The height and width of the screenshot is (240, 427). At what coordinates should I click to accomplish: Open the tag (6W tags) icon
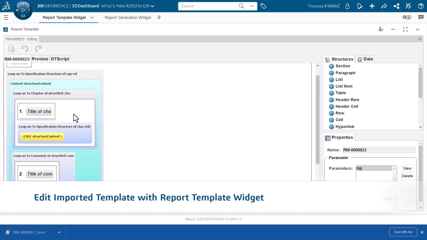(x=263, y=6)
